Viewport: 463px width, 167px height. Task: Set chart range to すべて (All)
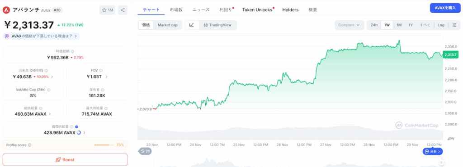[425, 25]
